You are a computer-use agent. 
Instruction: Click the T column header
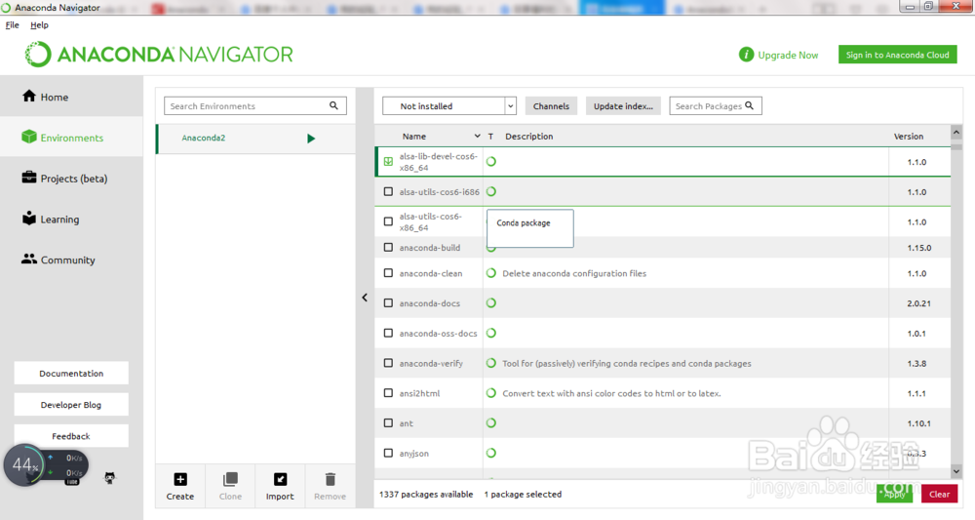click(x=490, y=137)
